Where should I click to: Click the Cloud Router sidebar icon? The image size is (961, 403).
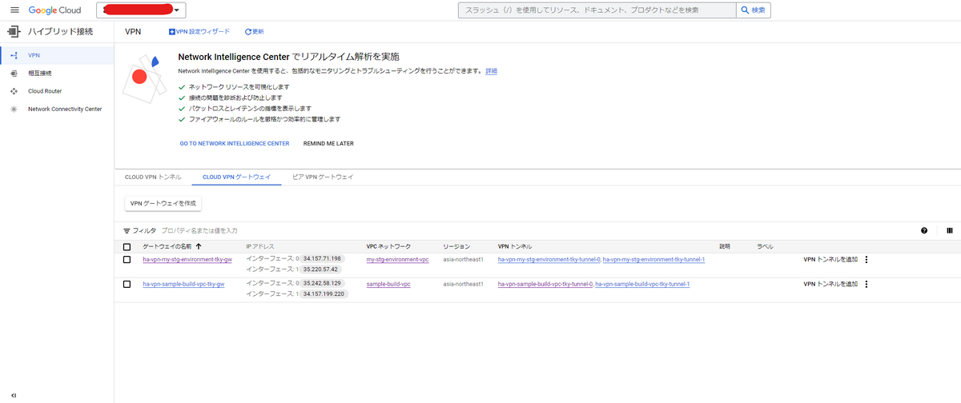pos(13,91)
